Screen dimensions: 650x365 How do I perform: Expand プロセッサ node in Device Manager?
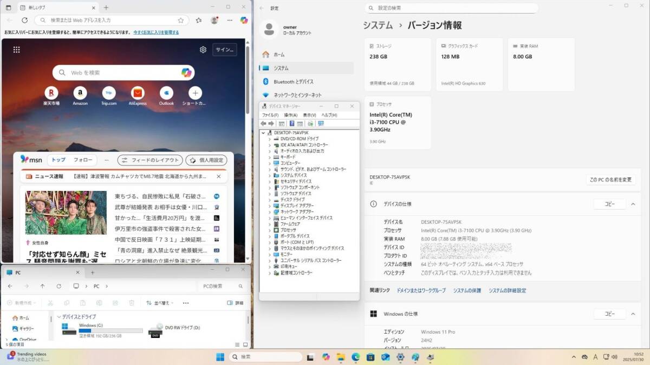(270, 230)
